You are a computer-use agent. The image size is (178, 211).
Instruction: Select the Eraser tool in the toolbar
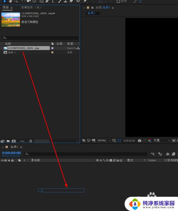[x=71, y=1]
